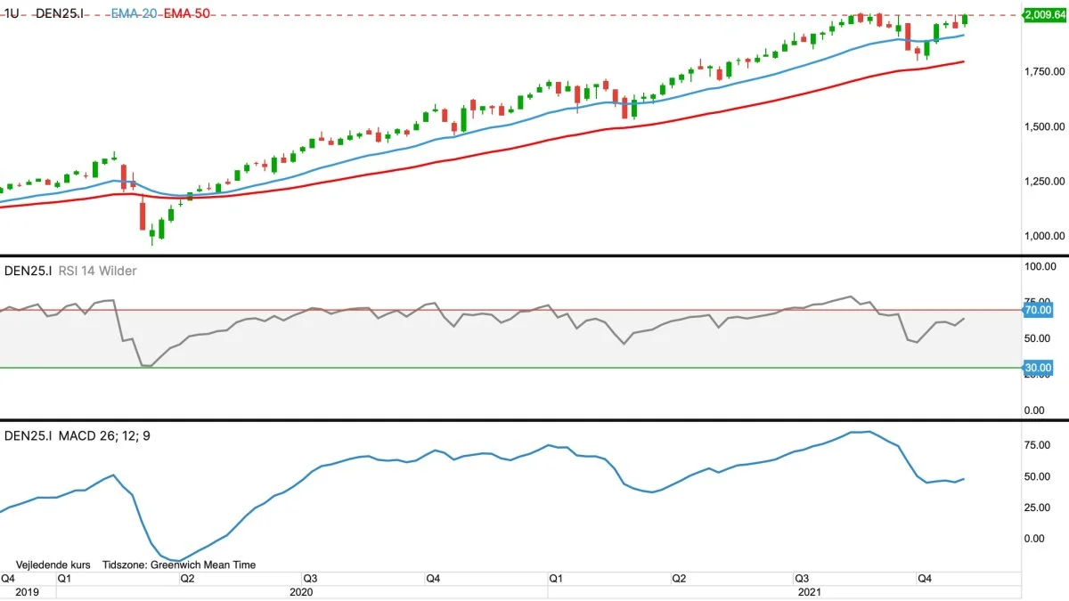Click the 1,250.00 price axis label

(x=1046, y=182)
